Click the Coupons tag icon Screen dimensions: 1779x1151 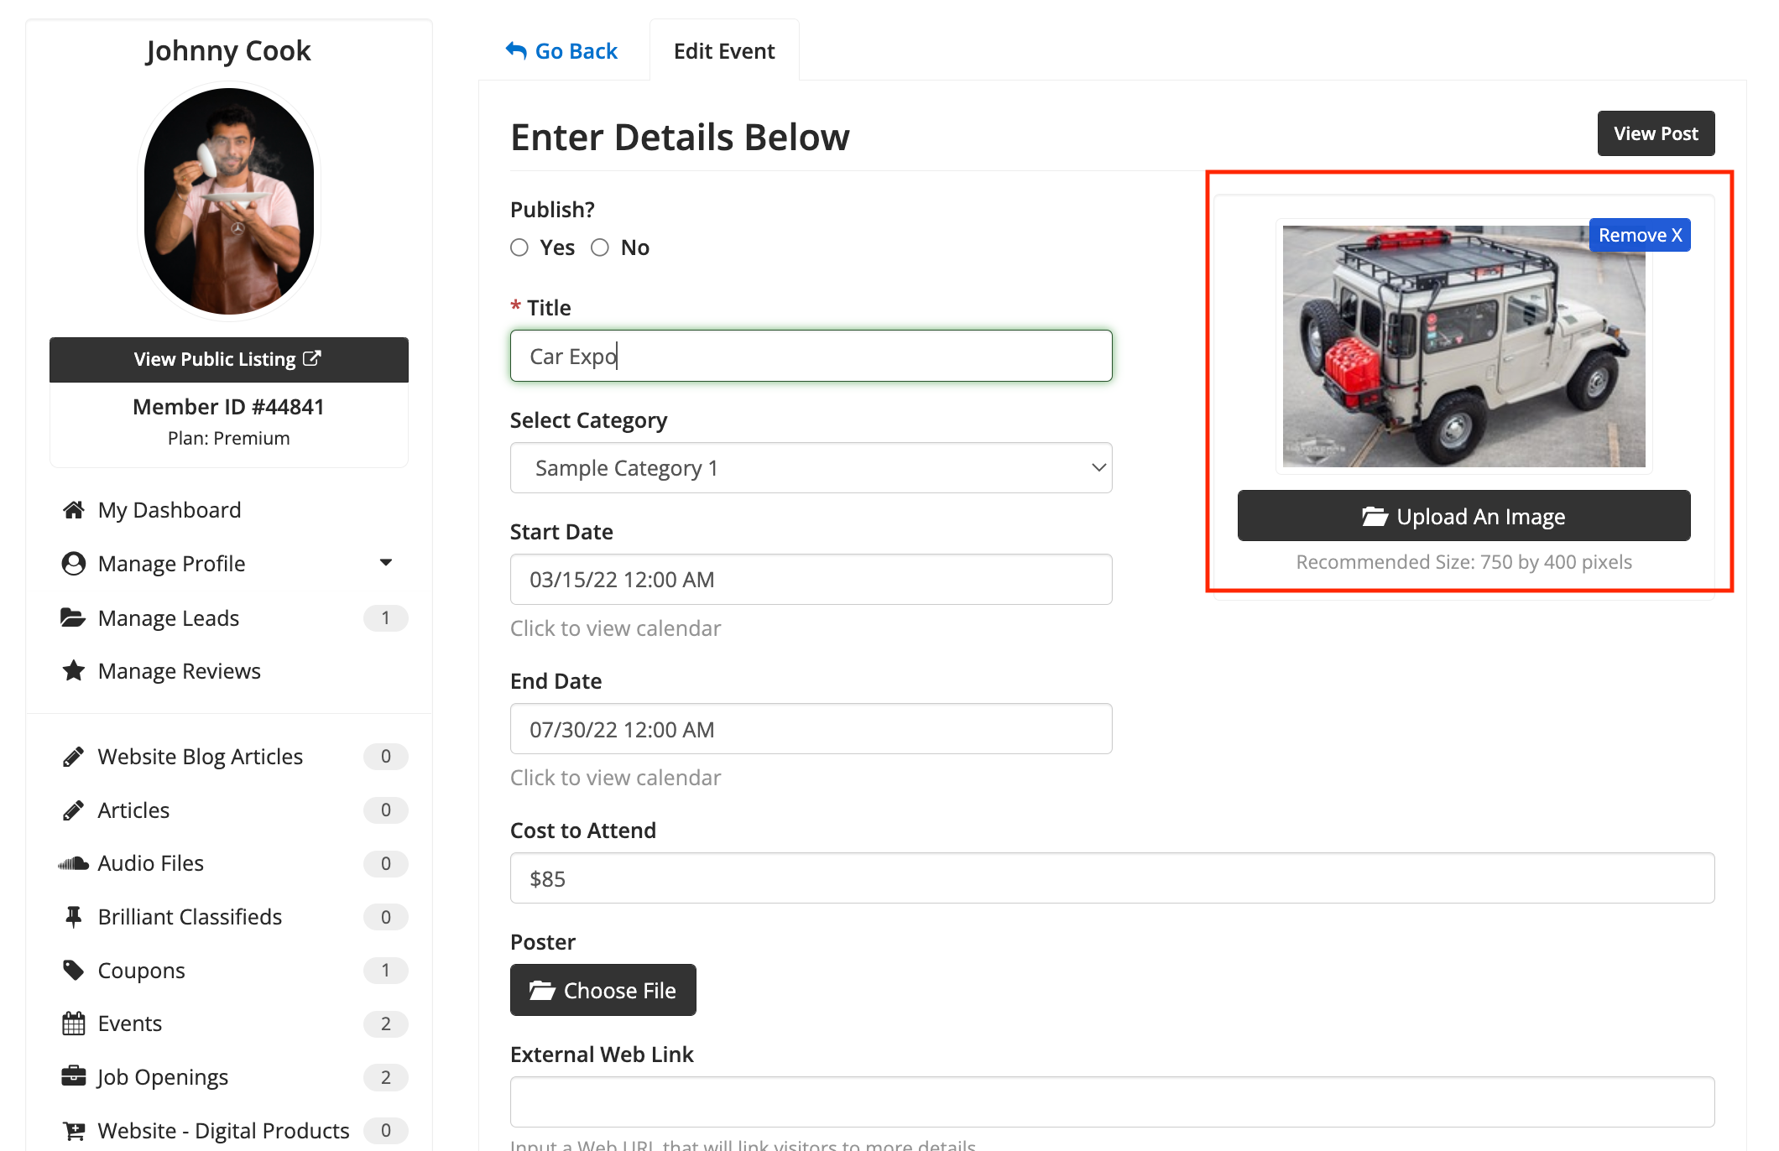pos(74,971)
